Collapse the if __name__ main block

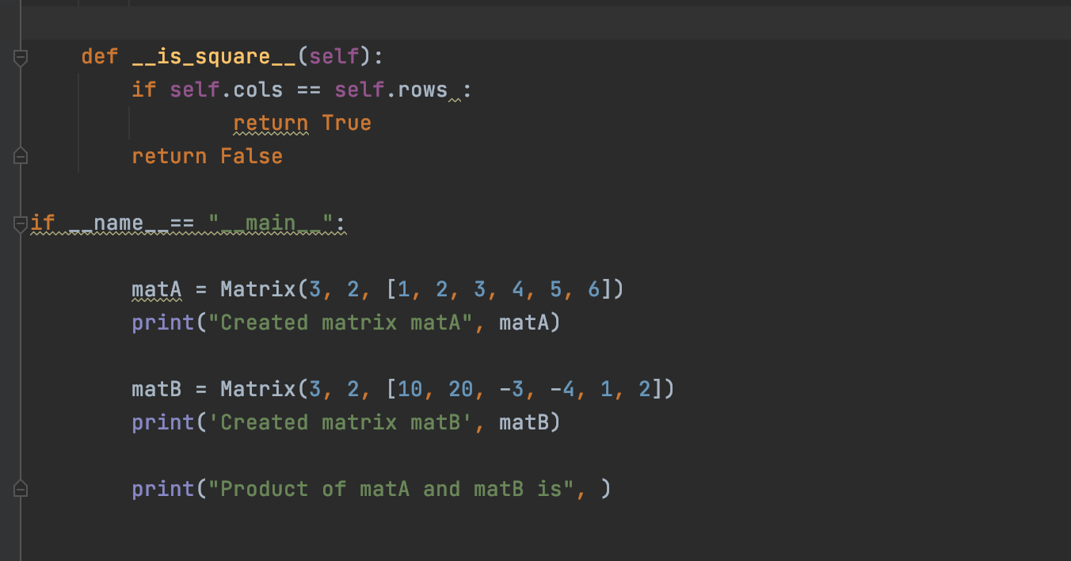[x=21, y=223]
